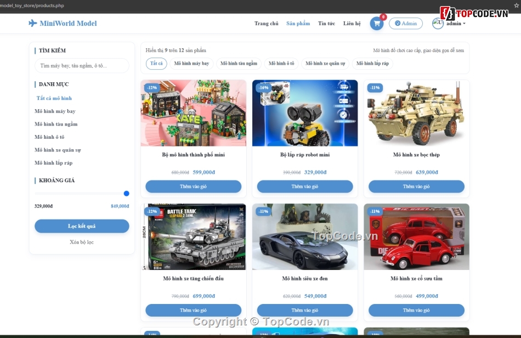Screen dimensions: 521x338
Task: Click the 699,000đ price text
Action: 204,296
